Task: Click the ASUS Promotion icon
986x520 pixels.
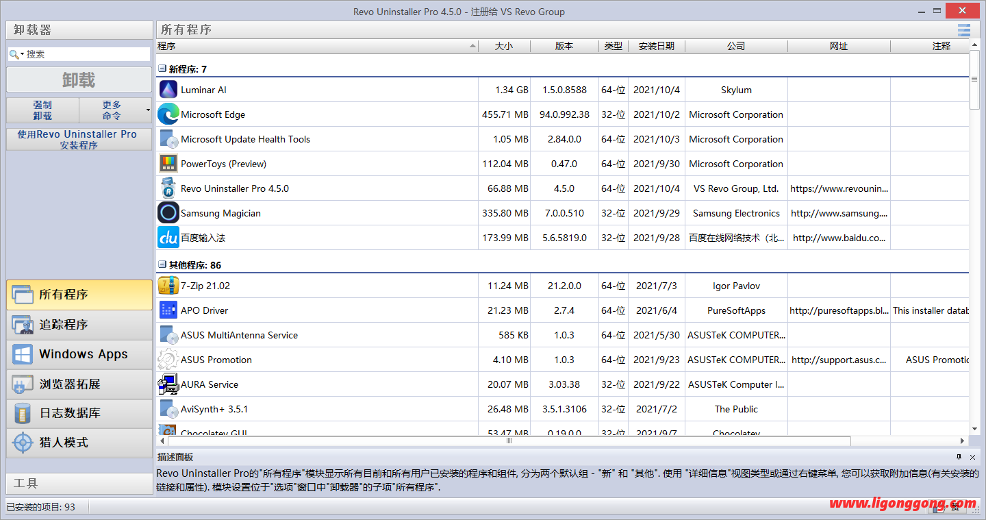Action: 168,360
